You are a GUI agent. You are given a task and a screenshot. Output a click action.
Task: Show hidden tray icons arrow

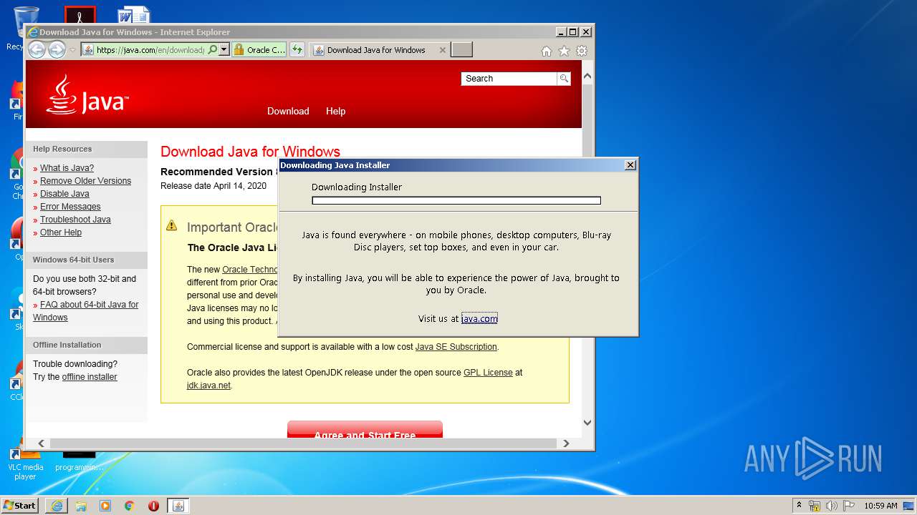click(x=799, y=506)
